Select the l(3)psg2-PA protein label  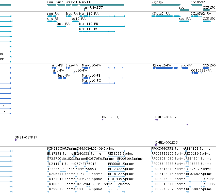click(162, 65)
